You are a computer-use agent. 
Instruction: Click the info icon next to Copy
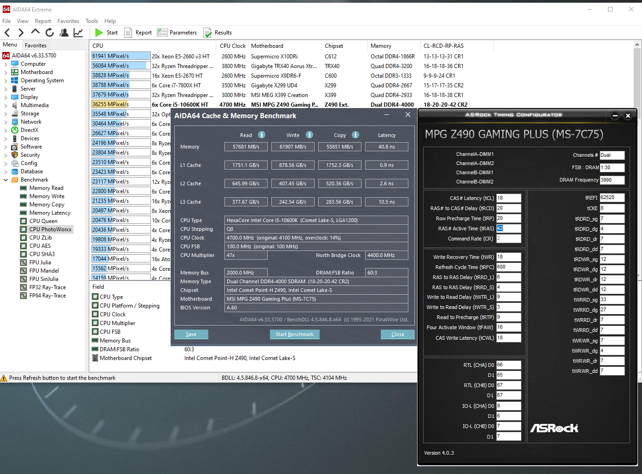click(355, 135)
